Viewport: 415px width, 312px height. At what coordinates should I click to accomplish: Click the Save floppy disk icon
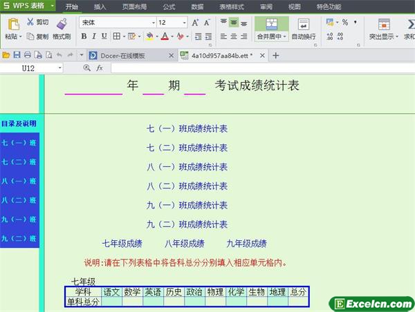(x=17, y=55)
